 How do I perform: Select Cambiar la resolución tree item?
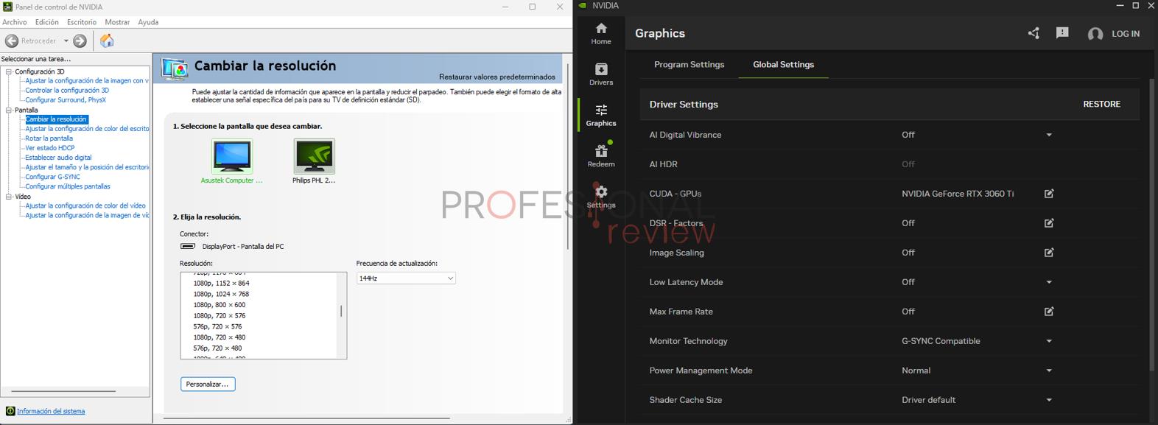57,119
